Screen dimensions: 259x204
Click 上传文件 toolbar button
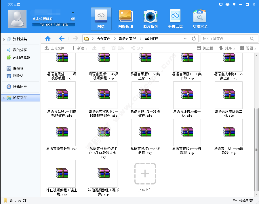pos(54,48)
